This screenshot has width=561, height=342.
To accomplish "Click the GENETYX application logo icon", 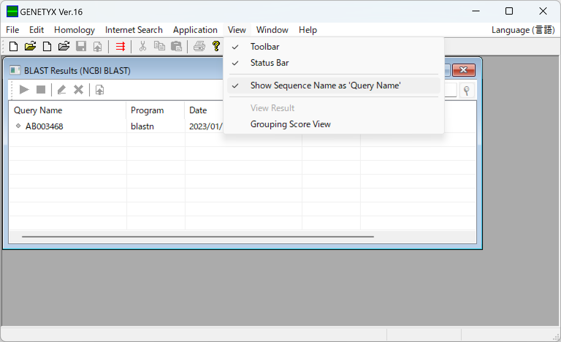I will pyautogui.click(x=12, y=12).
